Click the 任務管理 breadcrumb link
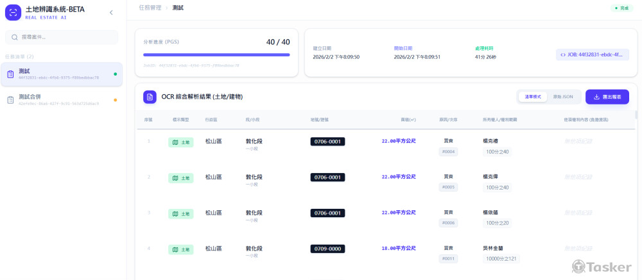Viewport: 642px width, 280px height. pyautogui.click(x=149, y=8)
